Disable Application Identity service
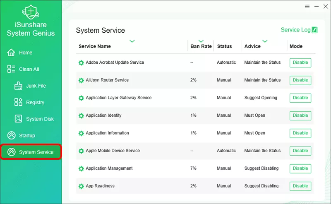Viewport: 331px width, 204px height. [x=300, y=115]
